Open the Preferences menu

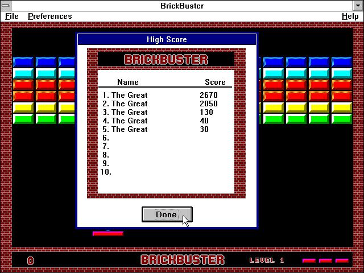(50, 16)
